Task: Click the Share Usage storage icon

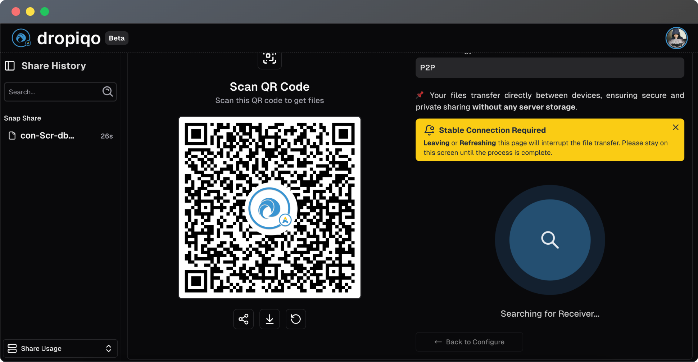Action: (12, 348)
